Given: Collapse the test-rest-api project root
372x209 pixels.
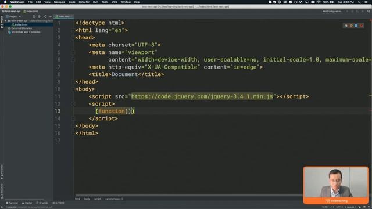Looking at the screenshot, I should tap(5, 21).
